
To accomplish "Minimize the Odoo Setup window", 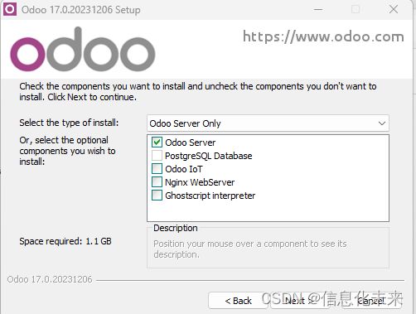I will coord(318,9).
